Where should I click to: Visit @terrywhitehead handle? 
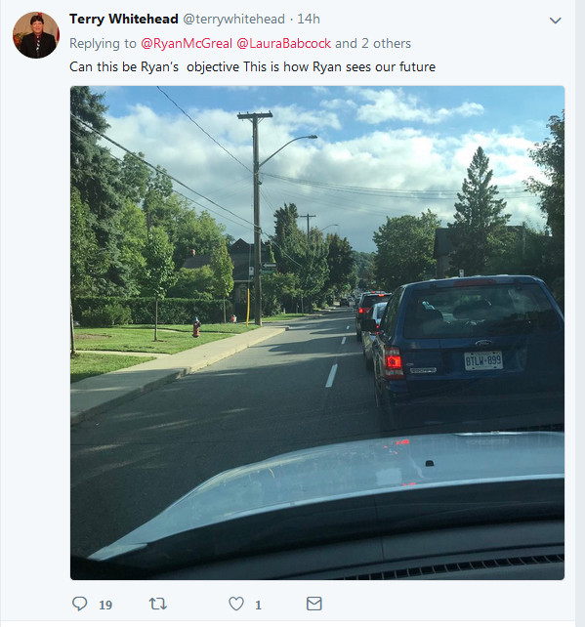[x=234, y=19]
